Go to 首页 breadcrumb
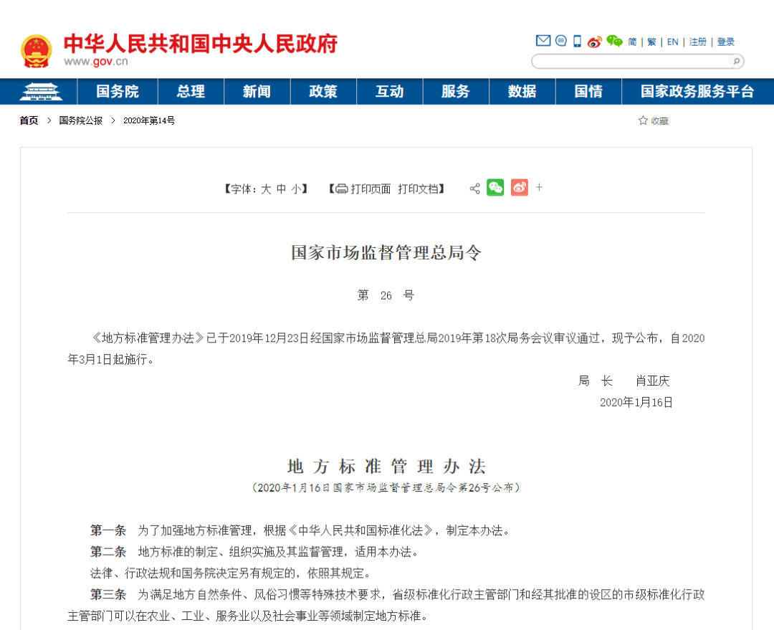Image resolution: width=774 pixels, height=630 pixels. click(29, 120)
